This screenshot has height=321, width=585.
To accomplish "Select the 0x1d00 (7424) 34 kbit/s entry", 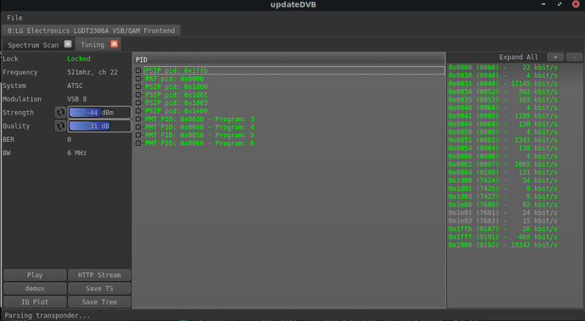I will click(x=503, y=180).
